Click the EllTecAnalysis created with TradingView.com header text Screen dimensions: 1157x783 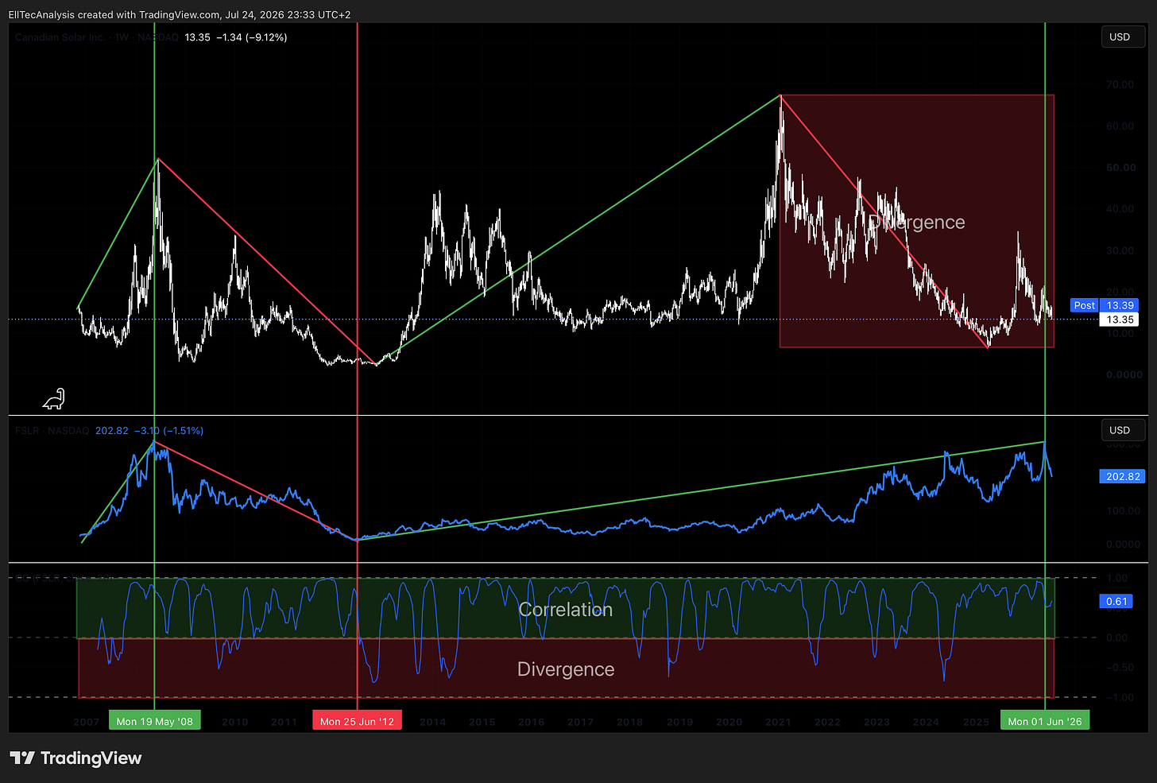coord(180,14)
